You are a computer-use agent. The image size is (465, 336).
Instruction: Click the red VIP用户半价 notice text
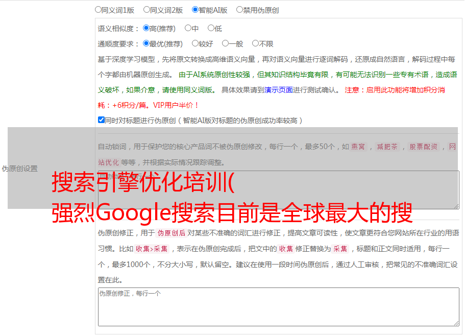176,105
